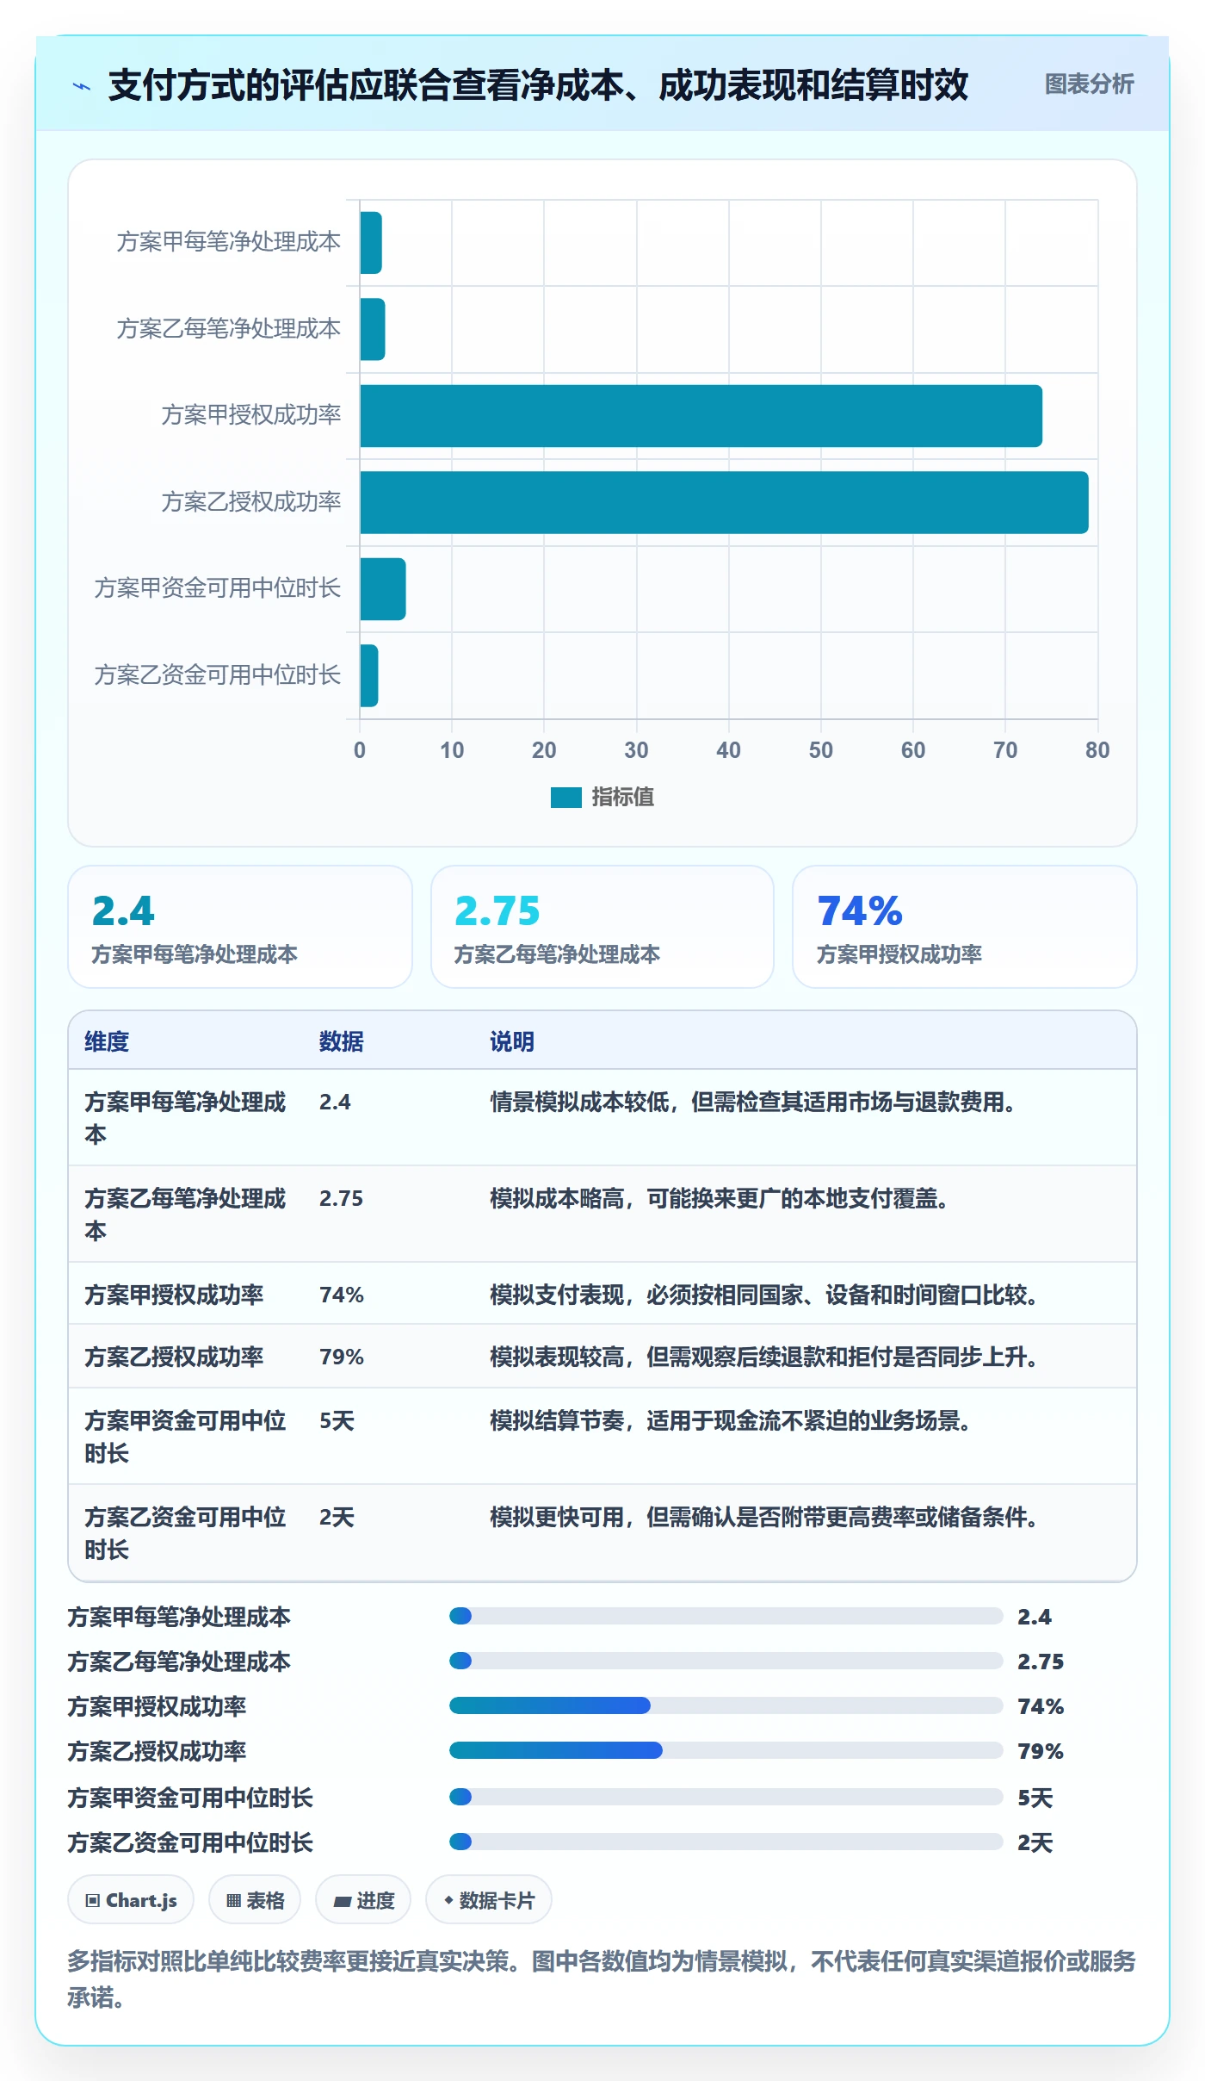The height and width of the screenshot is (2081, 1205).
Task: Click the chart bar for 方案乙授权成功率
Action: [x=725, y=502]
